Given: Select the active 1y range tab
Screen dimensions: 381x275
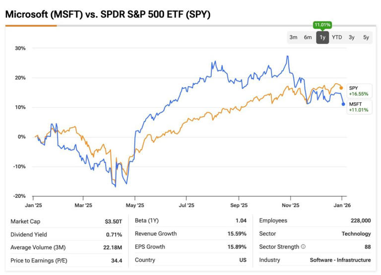Looking at the screenshot, I should pos(322,37).
